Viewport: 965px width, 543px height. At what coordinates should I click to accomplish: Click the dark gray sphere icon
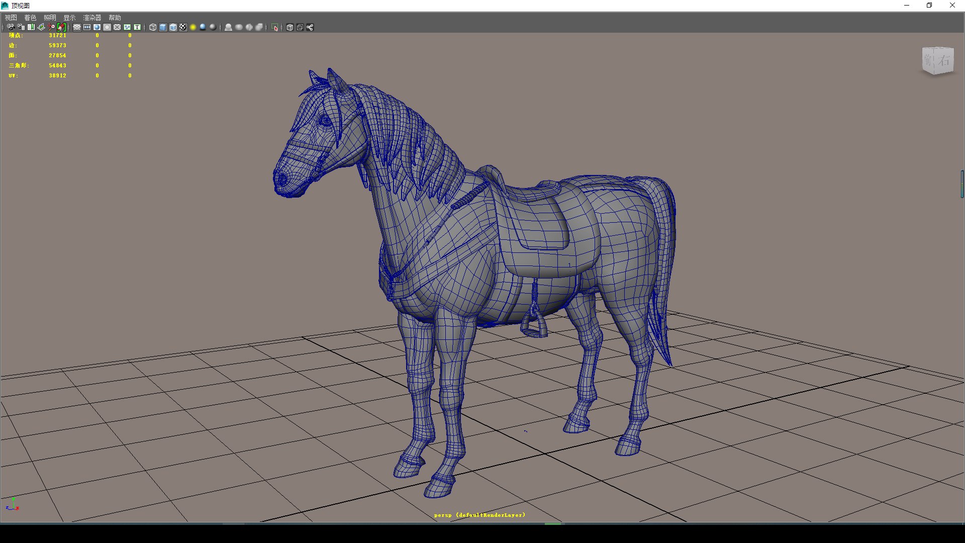click(x=213, y=27)
